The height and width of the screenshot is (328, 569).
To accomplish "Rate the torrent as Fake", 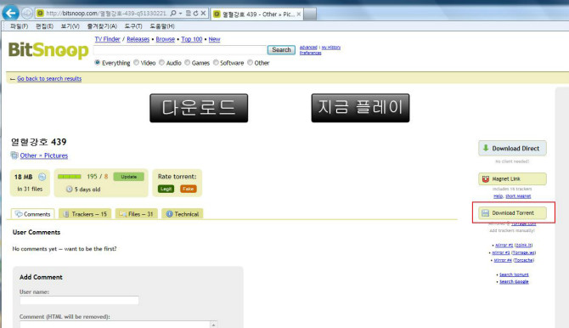I will (188, 189).
